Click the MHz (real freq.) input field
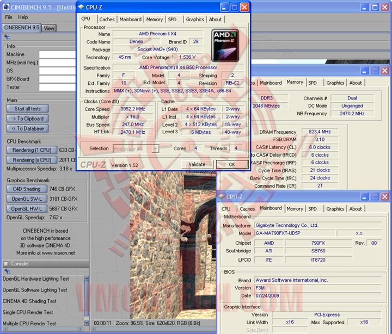The image size is (392, 334). 57,63
